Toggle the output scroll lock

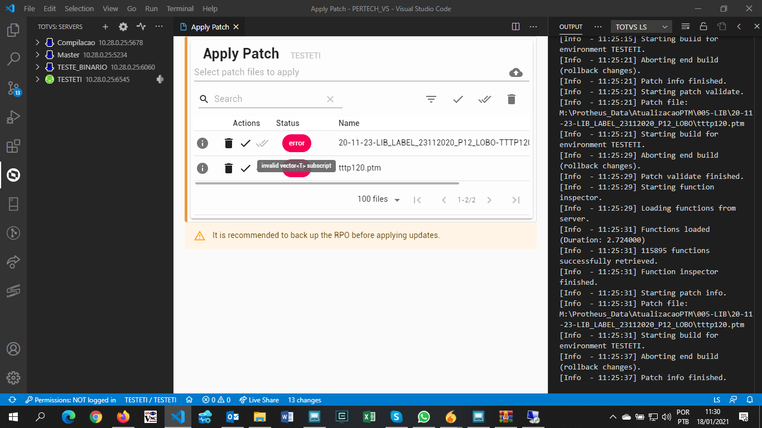pos(703,27)
